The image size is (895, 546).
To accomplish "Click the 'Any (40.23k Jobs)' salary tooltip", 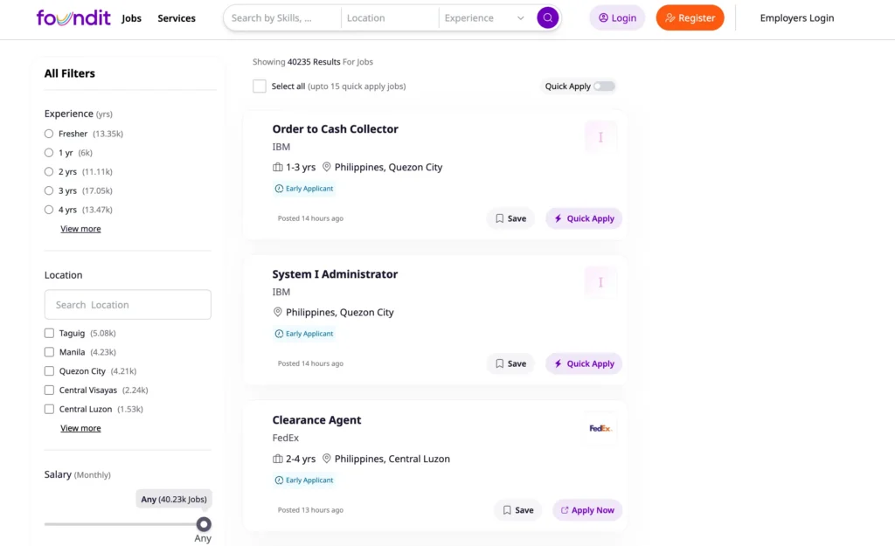I will (x=174, y=499).
